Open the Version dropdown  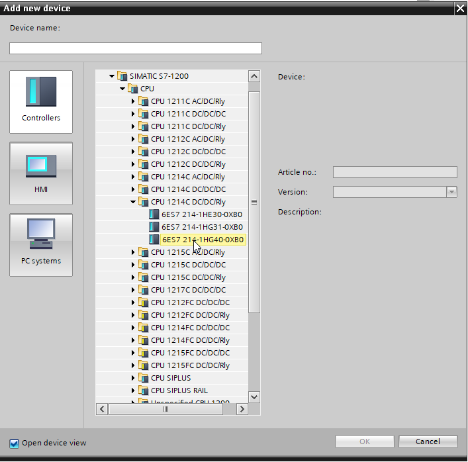tap(451, 192)
